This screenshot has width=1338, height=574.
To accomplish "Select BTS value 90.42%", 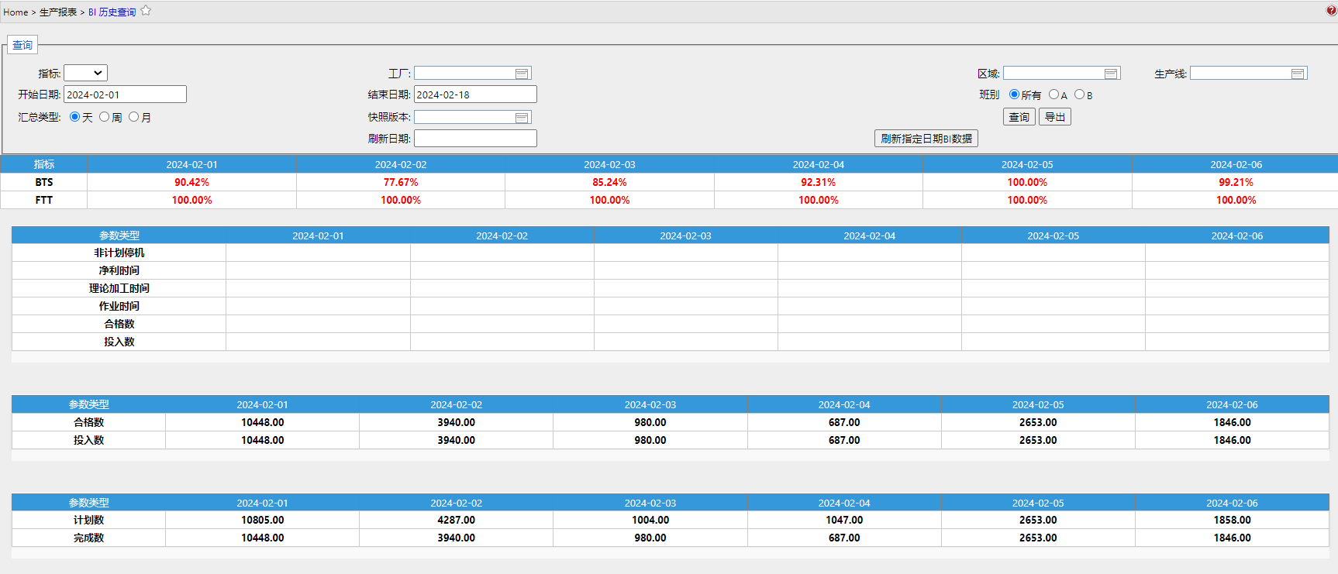I will (191, 183).
